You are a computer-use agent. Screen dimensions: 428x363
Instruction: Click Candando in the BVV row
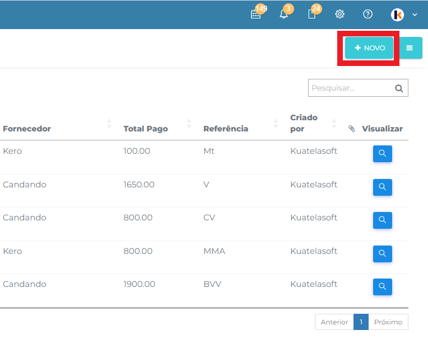click(x=25, y=284)
